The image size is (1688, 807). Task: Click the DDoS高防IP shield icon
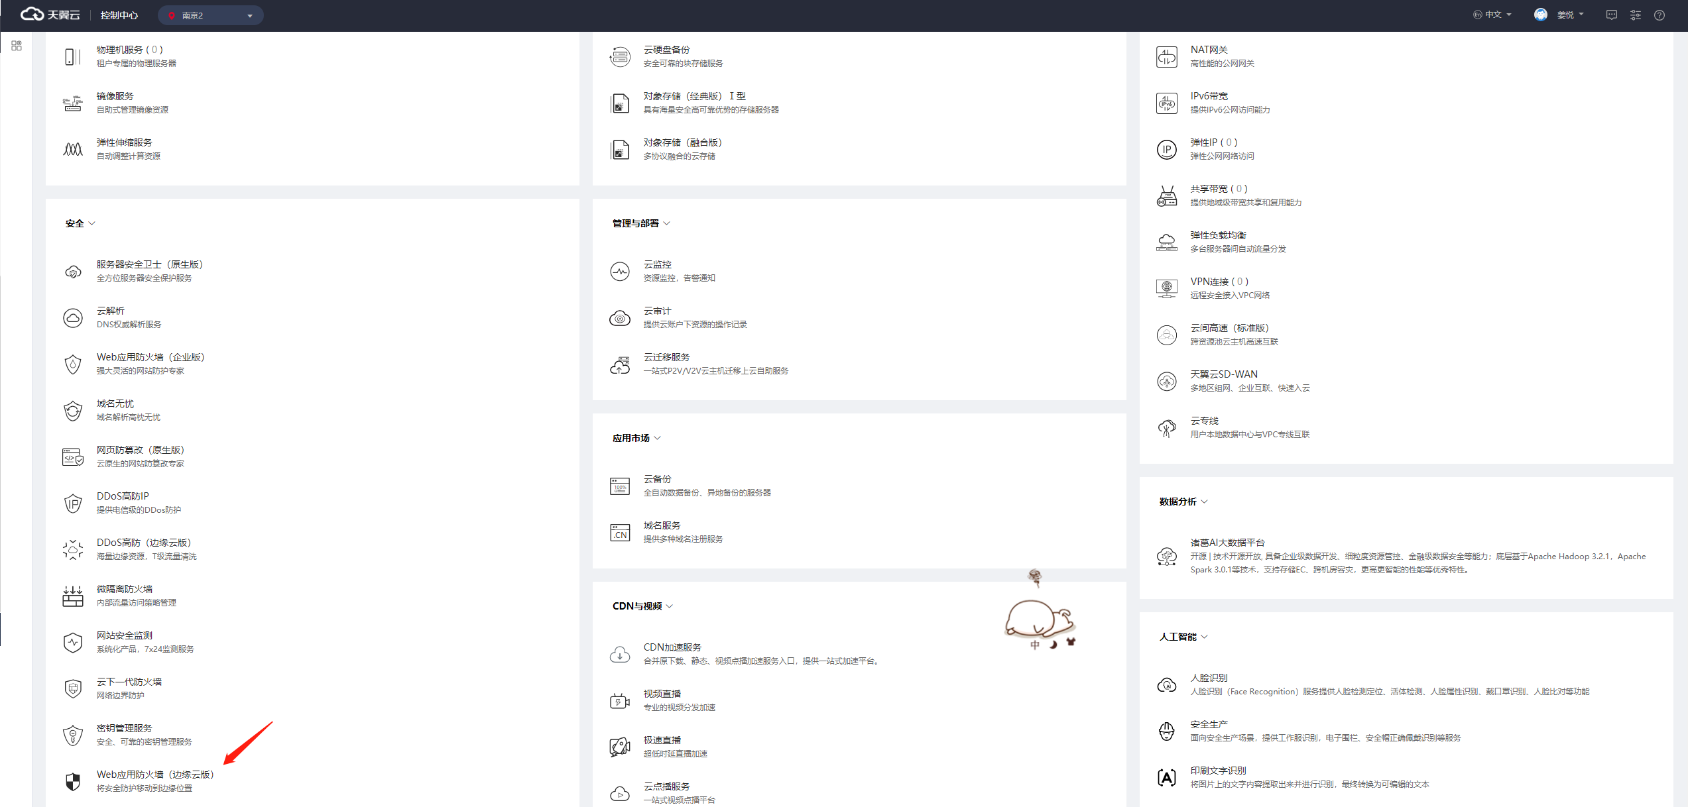pyautogui.click(x=73, y=503)
